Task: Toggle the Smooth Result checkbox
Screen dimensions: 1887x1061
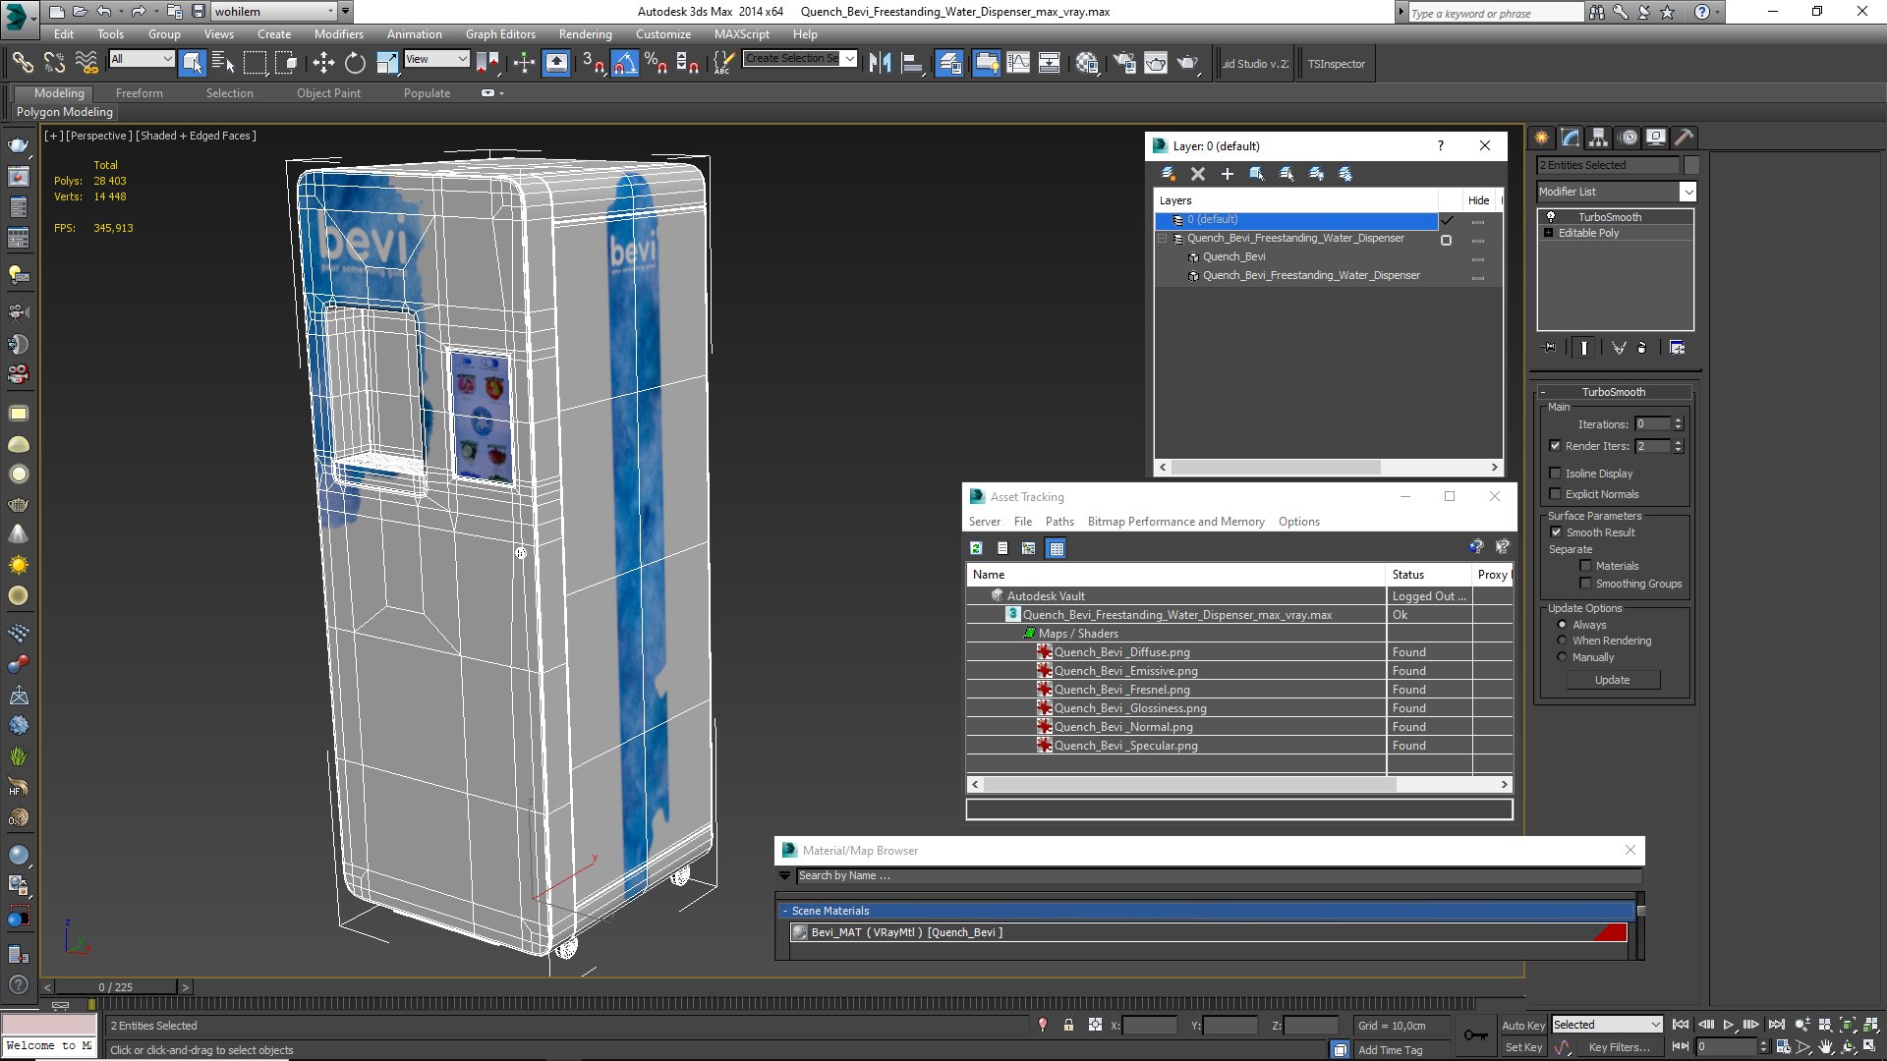Action: click(x=1556, y=531)
